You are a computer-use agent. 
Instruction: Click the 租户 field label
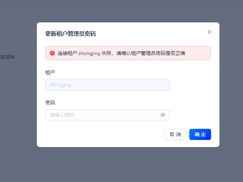pos(50,72)
